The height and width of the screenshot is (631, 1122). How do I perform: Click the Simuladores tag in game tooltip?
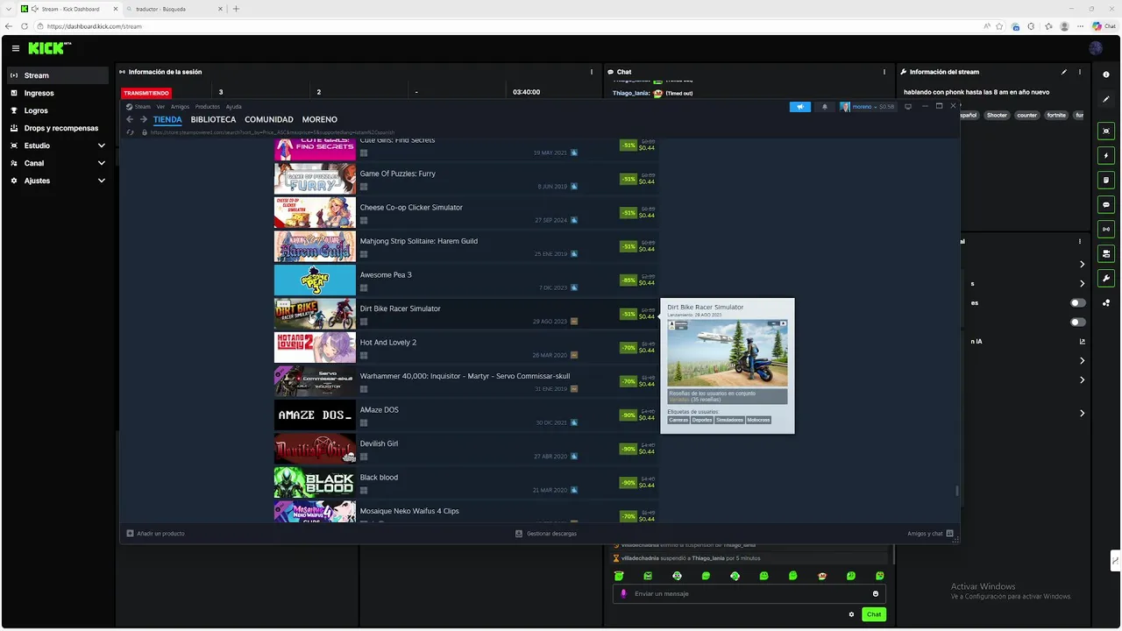point(729,420)
